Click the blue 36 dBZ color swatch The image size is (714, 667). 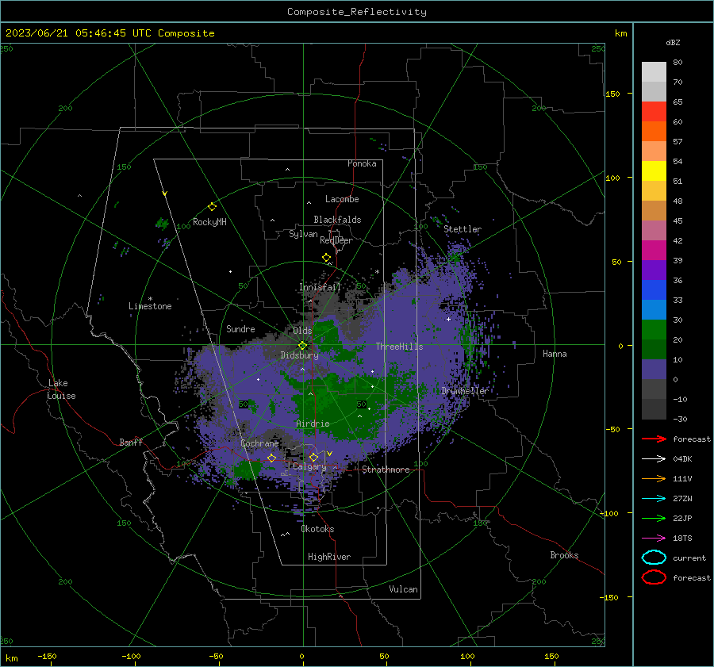tap(654, 289)
